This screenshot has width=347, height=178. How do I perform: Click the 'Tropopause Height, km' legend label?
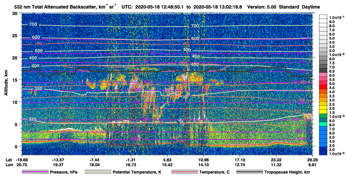tap(287, 172)
